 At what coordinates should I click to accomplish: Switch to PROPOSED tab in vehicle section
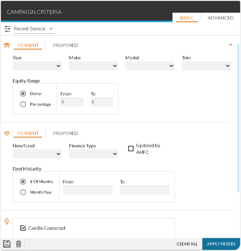[65, 45]
